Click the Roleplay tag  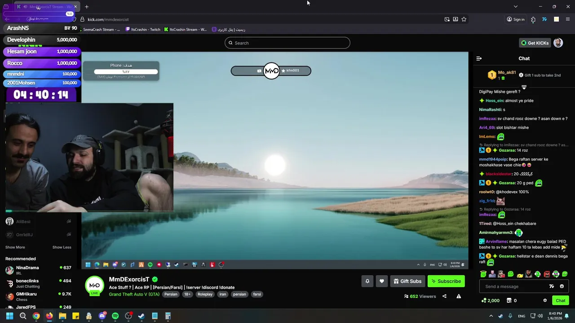click(205, 294)
